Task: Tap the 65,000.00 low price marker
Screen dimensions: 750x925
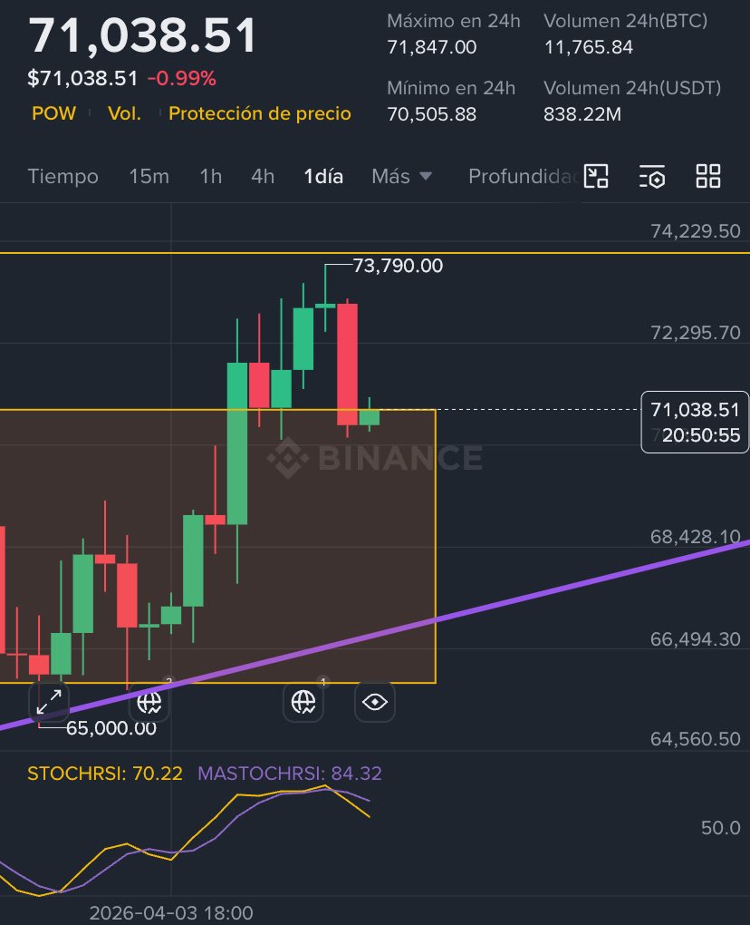Action: 111,728
